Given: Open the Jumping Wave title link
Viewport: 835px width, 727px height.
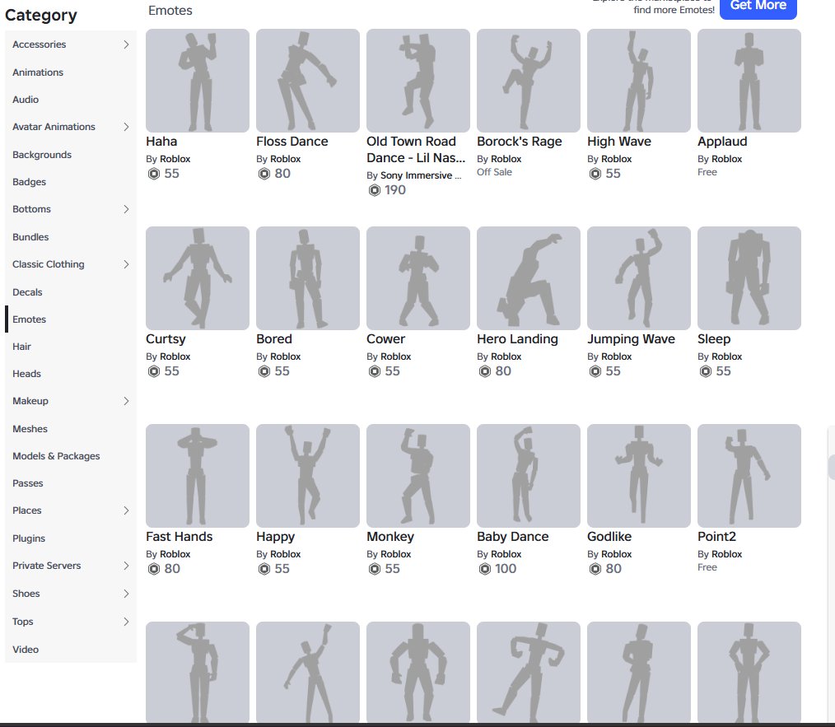Looking at the screenshot, I should tap(631, 339).
